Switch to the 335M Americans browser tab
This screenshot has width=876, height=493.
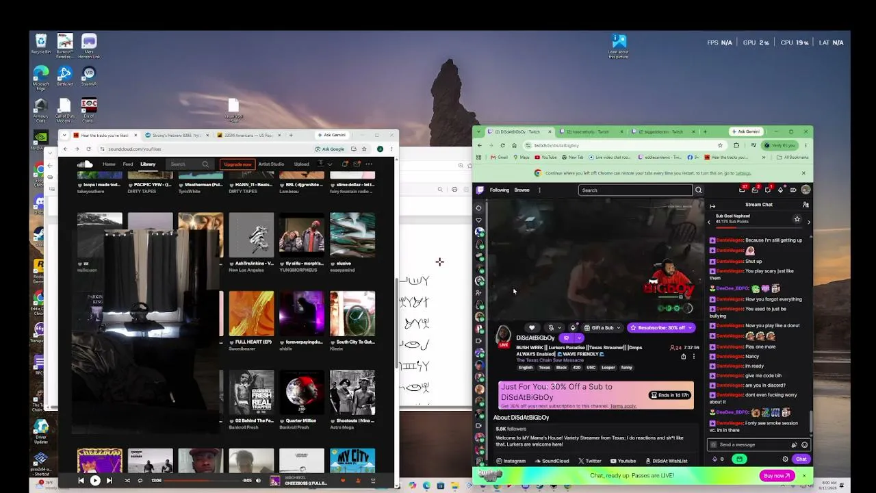[x=248, y=135]
